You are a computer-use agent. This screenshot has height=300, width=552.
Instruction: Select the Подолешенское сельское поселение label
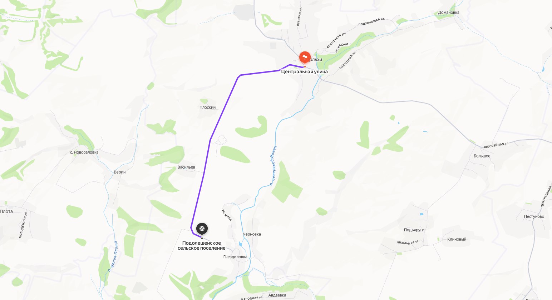pyautogui.click(x=202, y=245)
